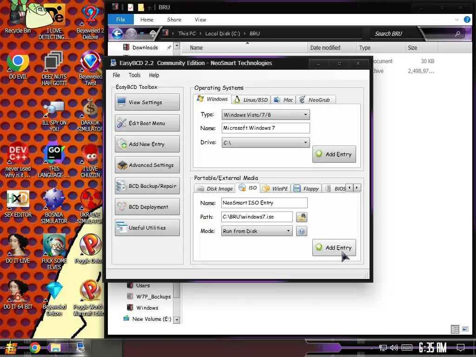476x357 pixels.
Task: Switch to the NeoGrub tab
Action: point(315,100)
